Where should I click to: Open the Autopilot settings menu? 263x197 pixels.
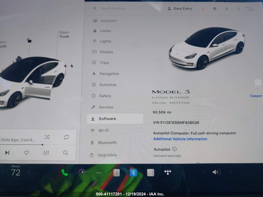tap(105, 21)
